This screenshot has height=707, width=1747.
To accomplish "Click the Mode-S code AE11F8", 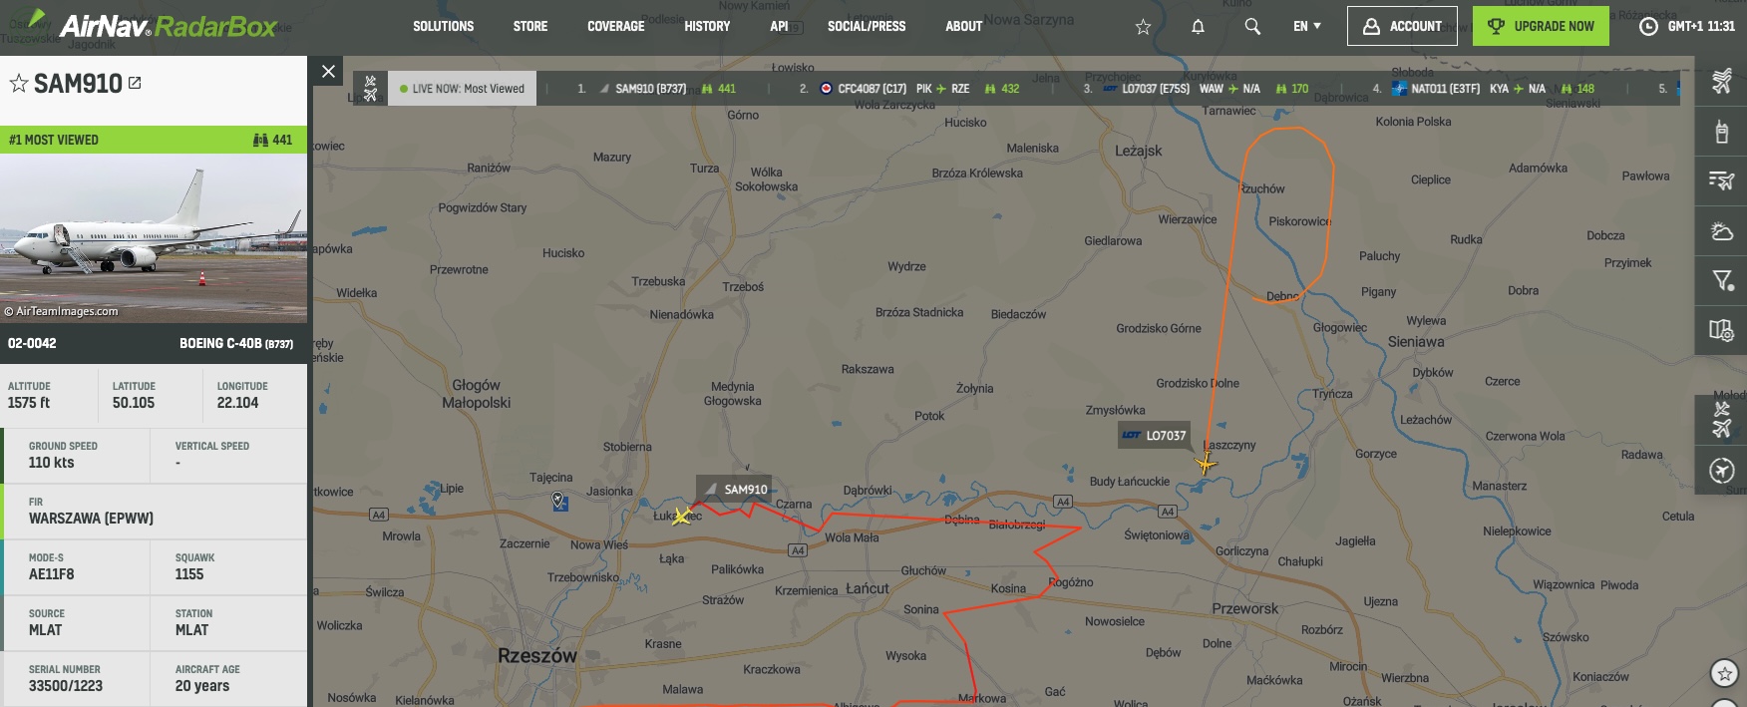I will pyautogui.click(x=52, y=574).
